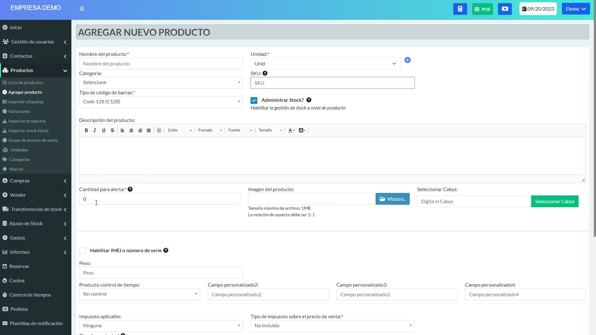The image size is (596, 335).
Task: Click the Vistazo browse image button
Action: coord(393,199)
